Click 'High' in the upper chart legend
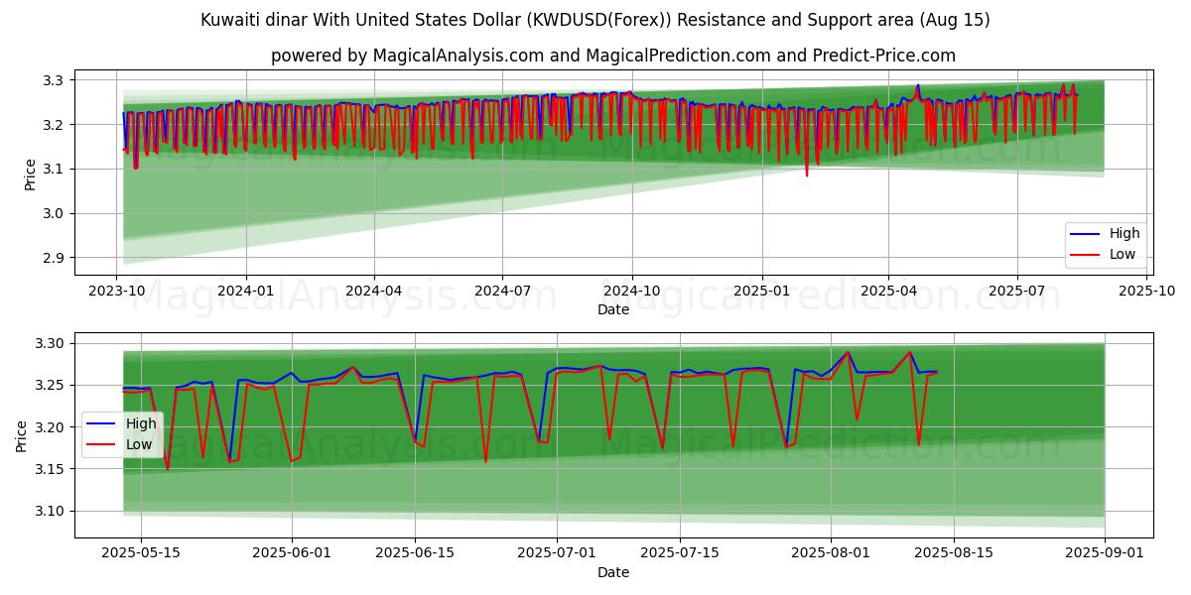The height and width of the screenshot is (595, 1191). 1125,233
